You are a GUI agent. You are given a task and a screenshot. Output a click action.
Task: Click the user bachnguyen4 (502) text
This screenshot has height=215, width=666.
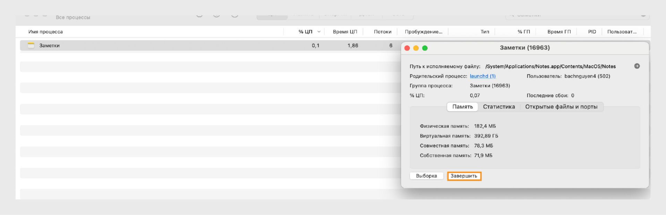[587, 76]
